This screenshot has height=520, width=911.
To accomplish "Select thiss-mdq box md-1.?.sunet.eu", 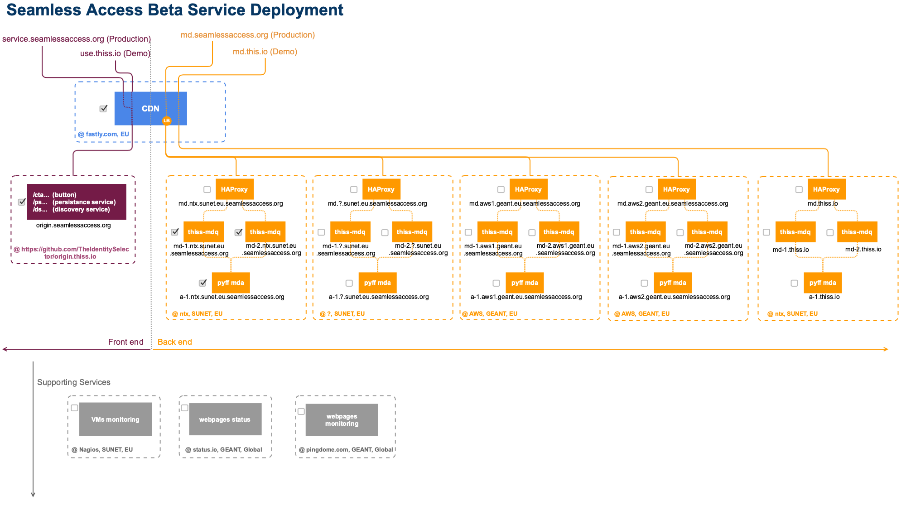I will pyautogui.click(x=350, y=232).
